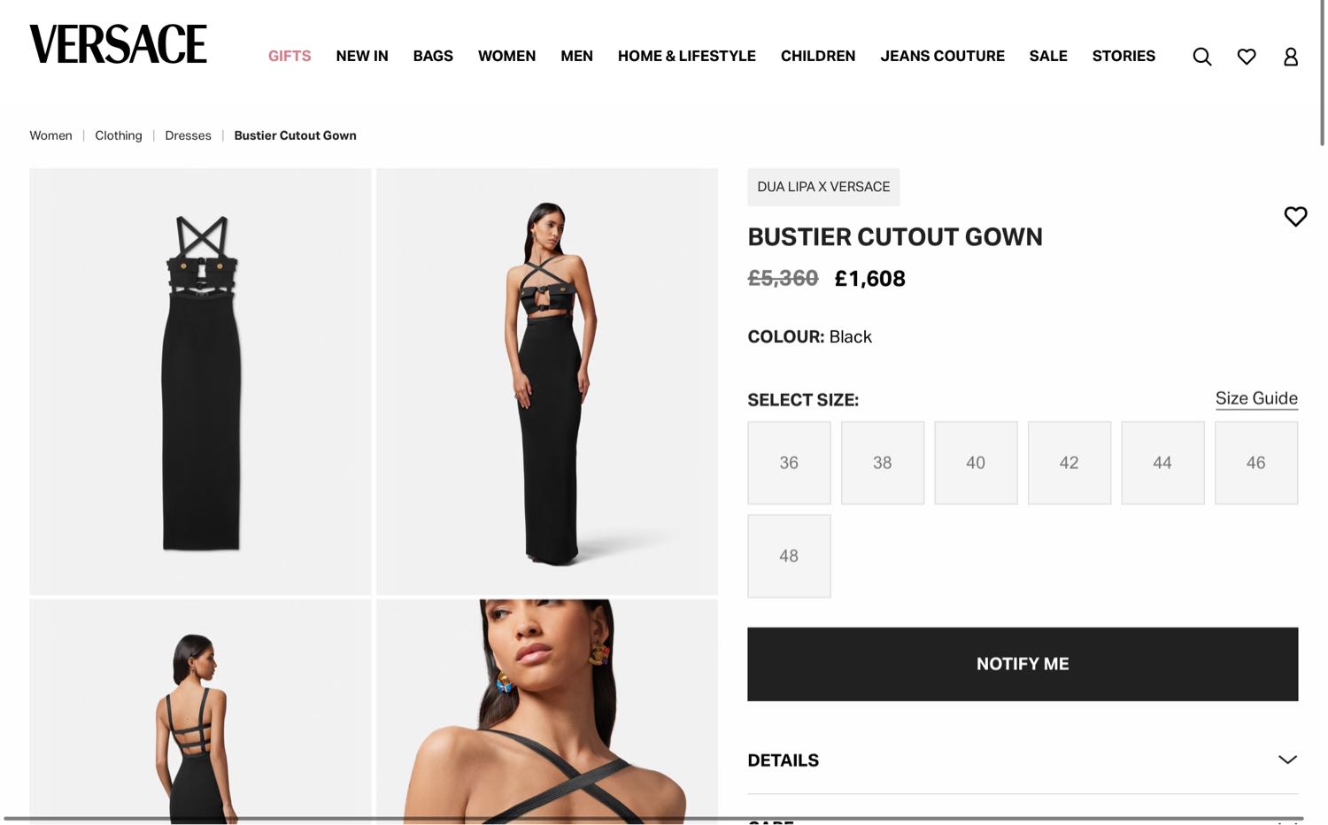Open the Jeans Couture menu
The image size is (1328, 825).
pyautogui.click(x=942, y=56)
